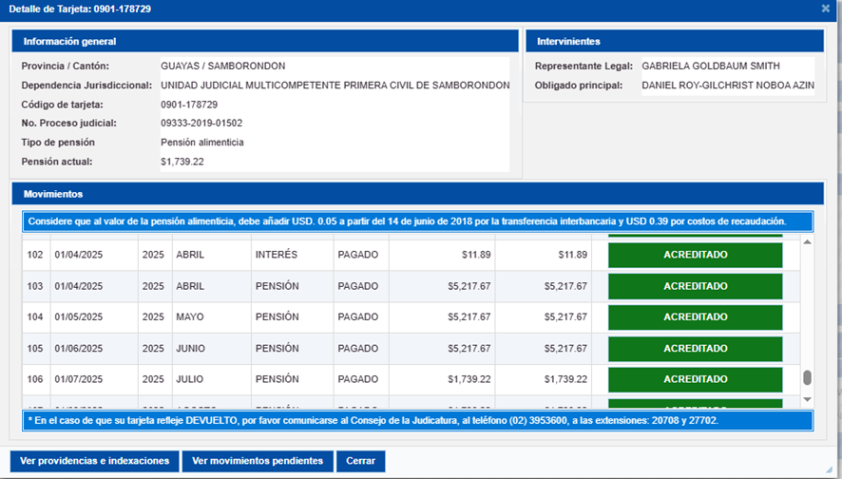Select the Intervinientes panel header
The height and width of the screenshot is (479, 842).
(x=674, y=42)
